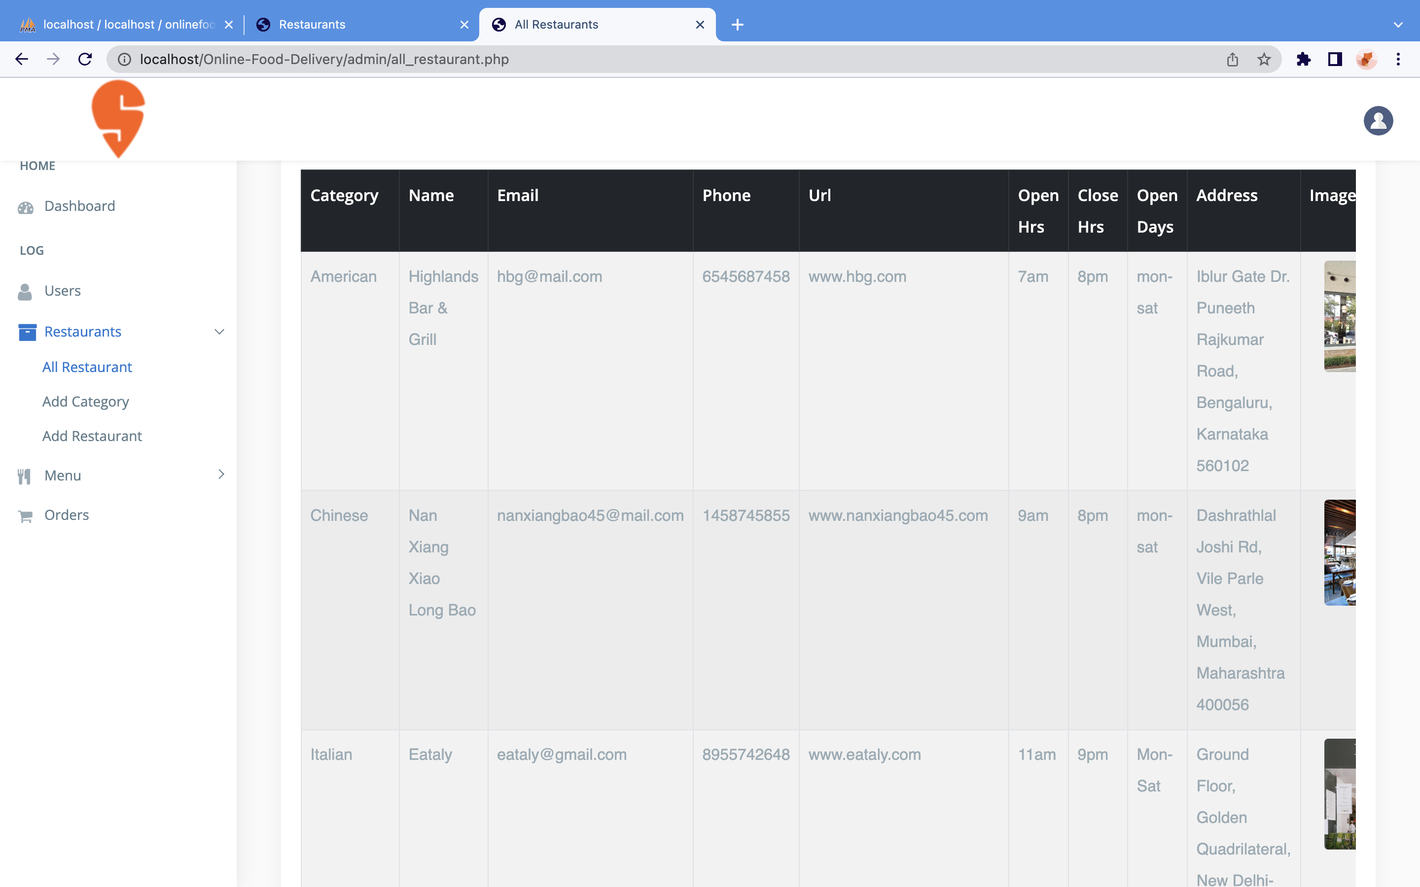Open Add Restaurant link
1420x887 pixels.
point(92,436)
